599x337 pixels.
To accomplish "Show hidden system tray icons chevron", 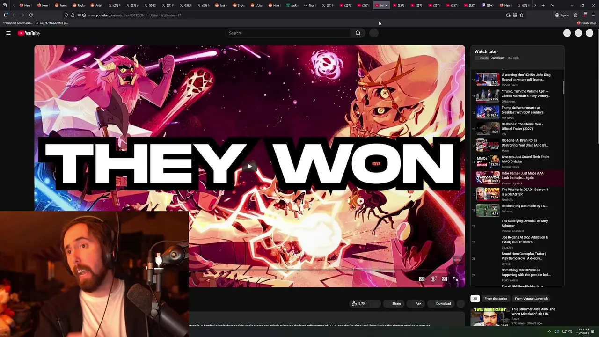I will (x=549, y=331).
